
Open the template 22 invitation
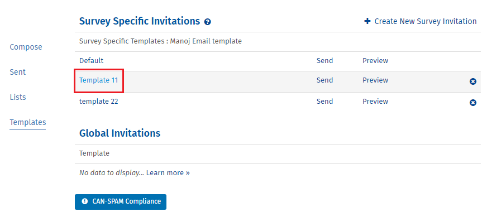(x=99, y=102)
